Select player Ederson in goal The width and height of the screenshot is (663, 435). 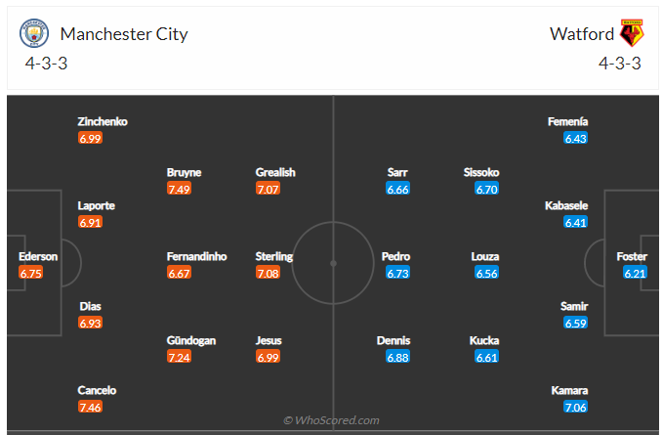[38, 257]
